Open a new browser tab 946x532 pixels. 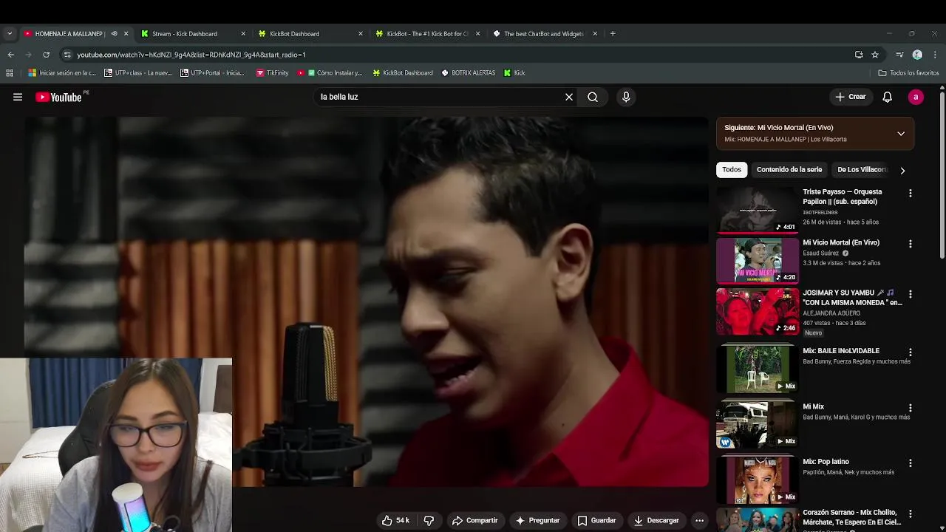(613, 33)
